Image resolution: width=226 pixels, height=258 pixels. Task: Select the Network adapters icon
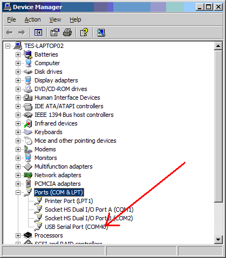click(28, 175)
